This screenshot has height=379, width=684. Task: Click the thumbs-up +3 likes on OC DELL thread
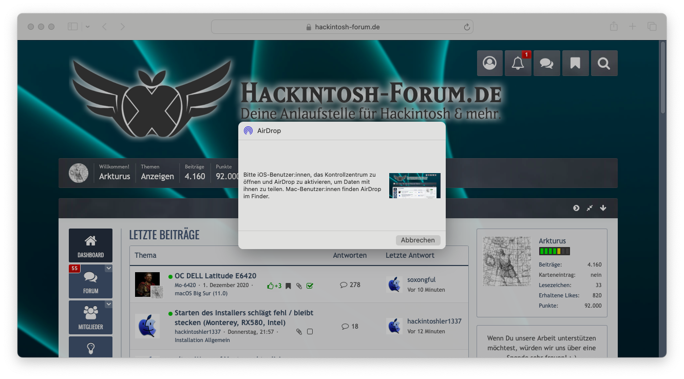[274, 286]
